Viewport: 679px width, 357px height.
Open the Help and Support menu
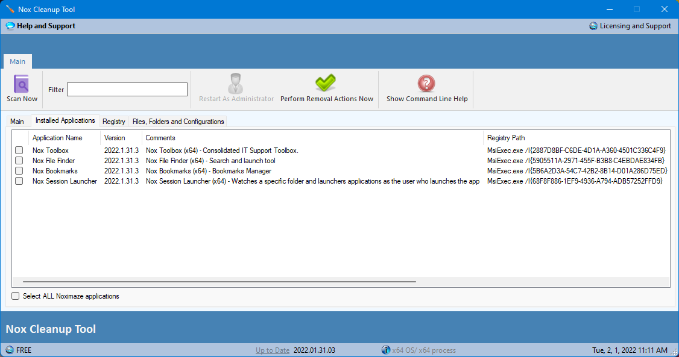point(41,26)
